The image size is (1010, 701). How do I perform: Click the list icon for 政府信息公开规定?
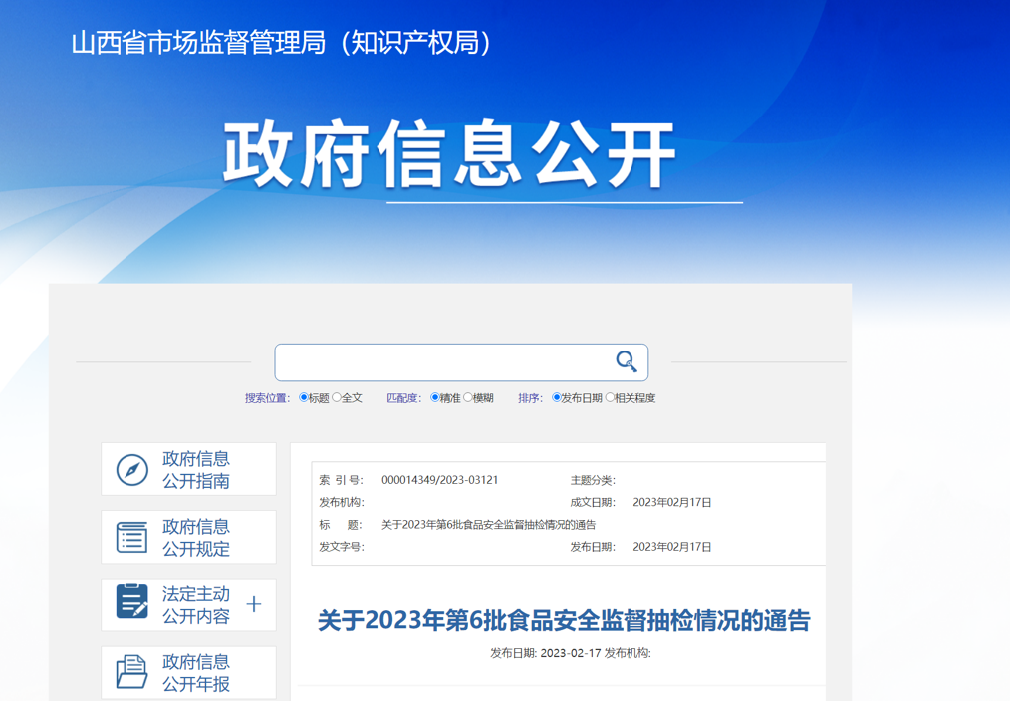coord(131,538)
